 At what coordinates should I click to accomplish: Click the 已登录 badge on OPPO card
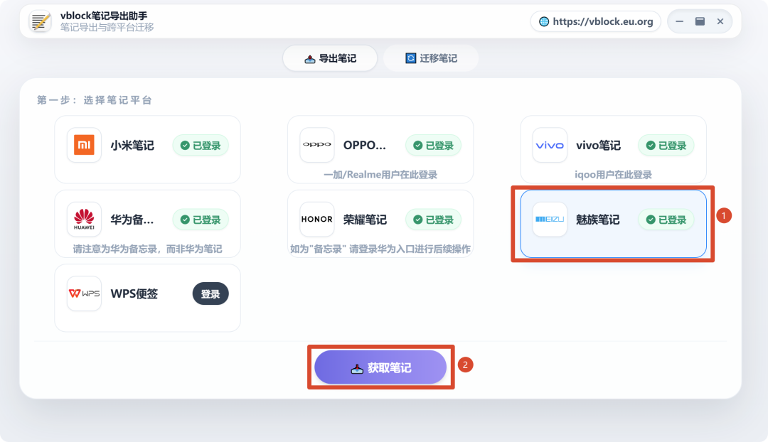434,146
